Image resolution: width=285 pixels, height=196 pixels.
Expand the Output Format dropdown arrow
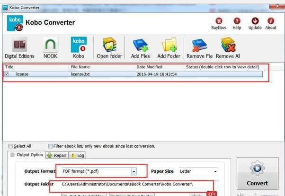coord(134,171)
